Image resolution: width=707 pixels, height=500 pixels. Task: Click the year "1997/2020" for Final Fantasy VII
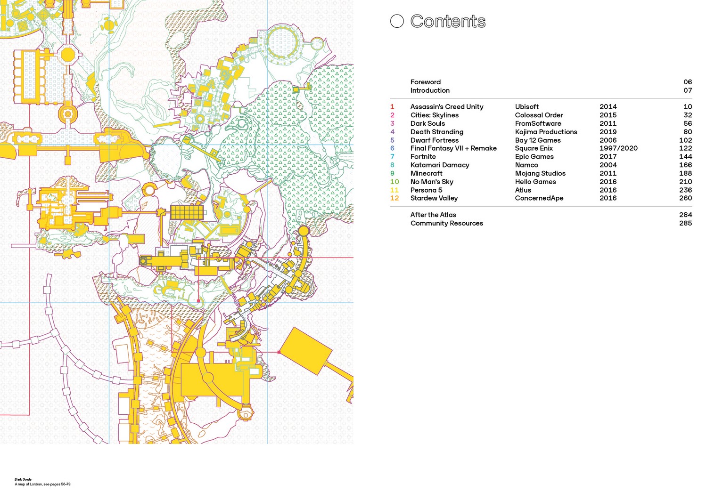point(618,148)
